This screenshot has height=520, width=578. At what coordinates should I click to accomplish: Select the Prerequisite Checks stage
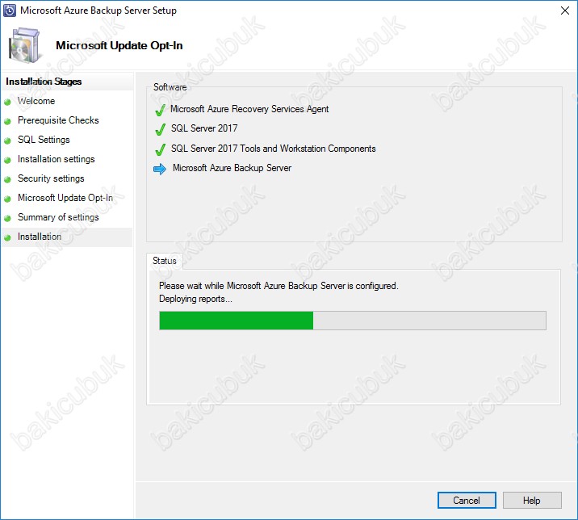click(58, 120)
